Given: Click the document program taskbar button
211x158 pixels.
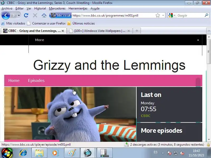Looking at the screenshot, I should tap(104, 153).
